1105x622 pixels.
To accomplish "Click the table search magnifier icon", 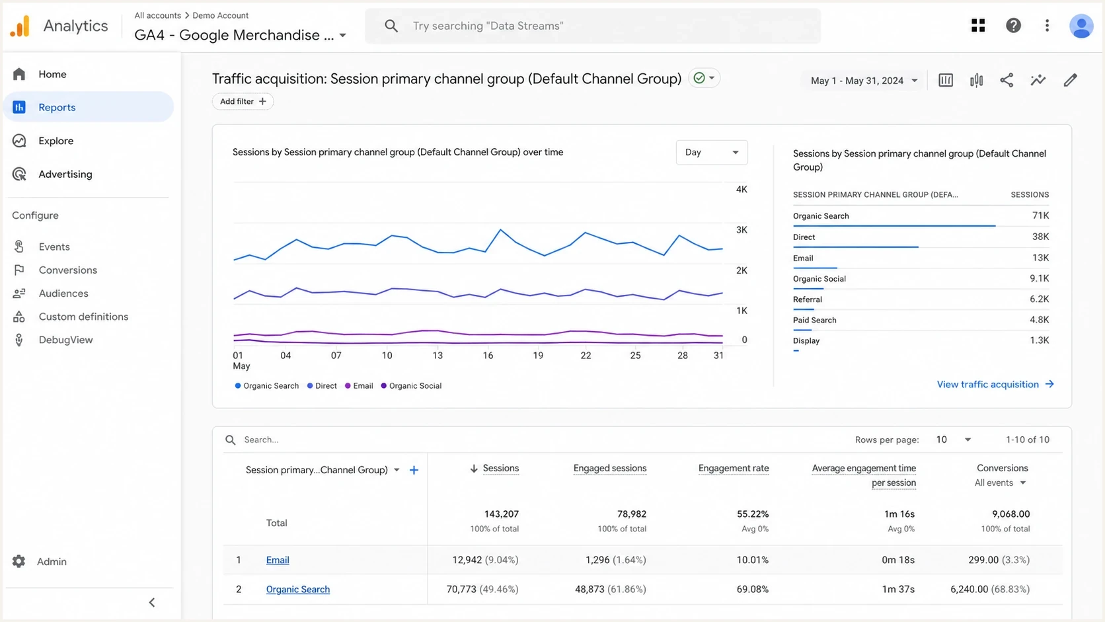I will click(231, 440).
